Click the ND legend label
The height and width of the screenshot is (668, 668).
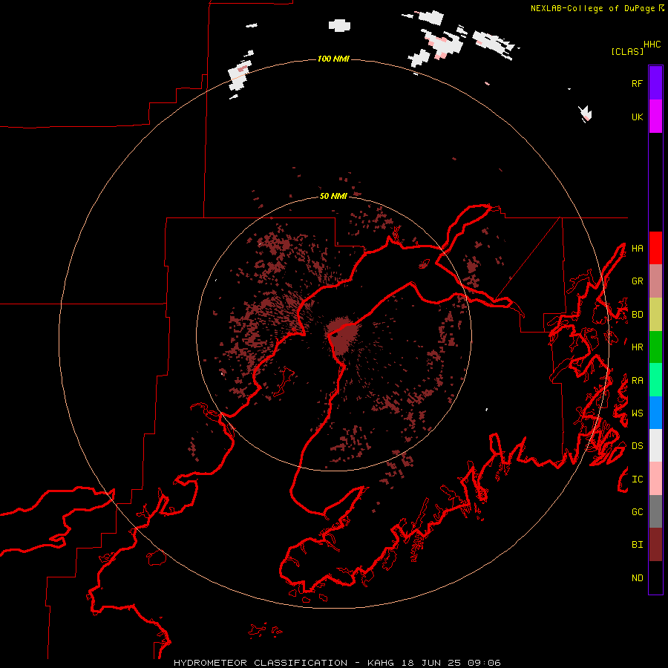(637, 578)
